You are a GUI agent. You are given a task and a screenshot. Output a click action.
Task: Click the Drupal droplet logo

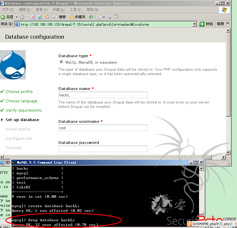click(13, 65)
